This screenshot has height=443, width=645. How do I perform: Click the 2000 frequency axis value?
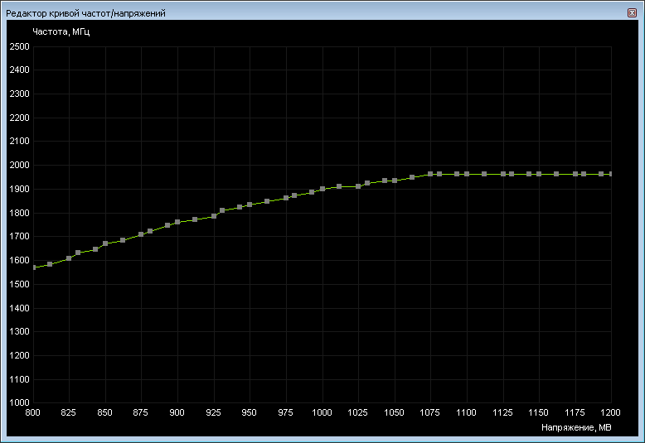20,166
